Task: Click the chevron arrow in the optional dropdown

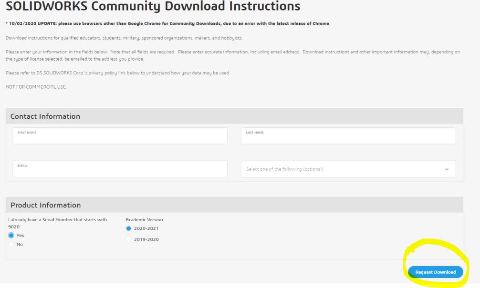Action: pos(447,169)
